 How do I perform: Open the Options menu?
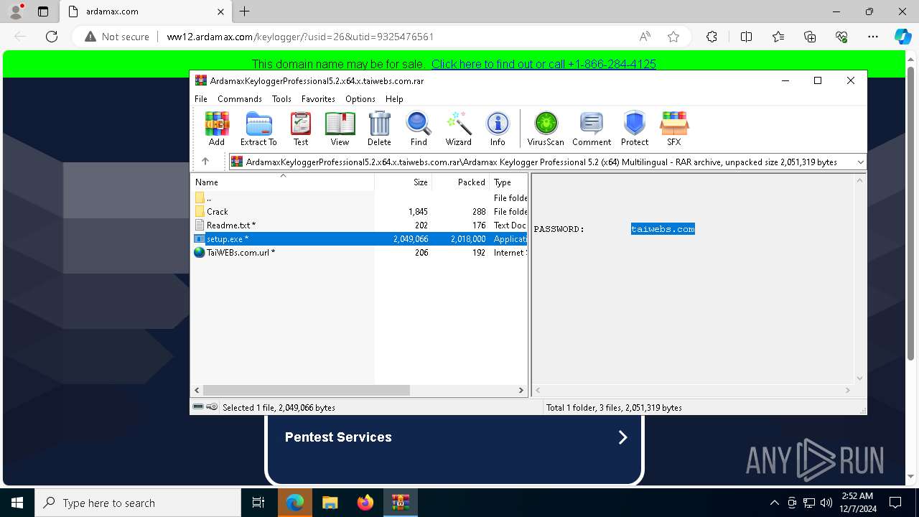[x=360, y=99]
